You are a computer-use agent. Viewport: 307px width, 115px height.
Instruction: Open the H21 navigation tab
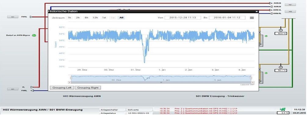coord(290,5)
